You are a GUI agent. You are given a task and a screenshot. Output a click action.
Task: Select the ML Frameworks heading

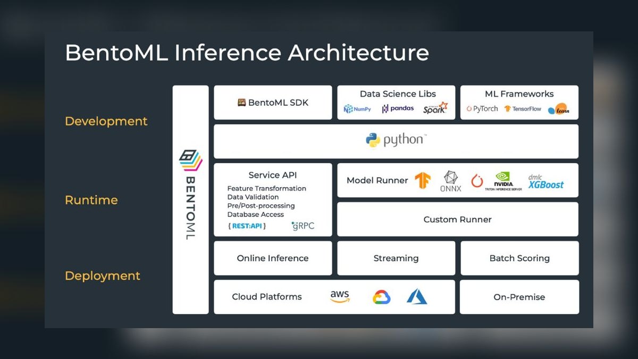point(519,94)
